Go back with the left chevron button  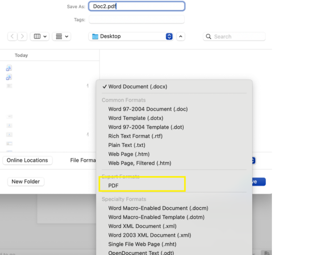13,37
